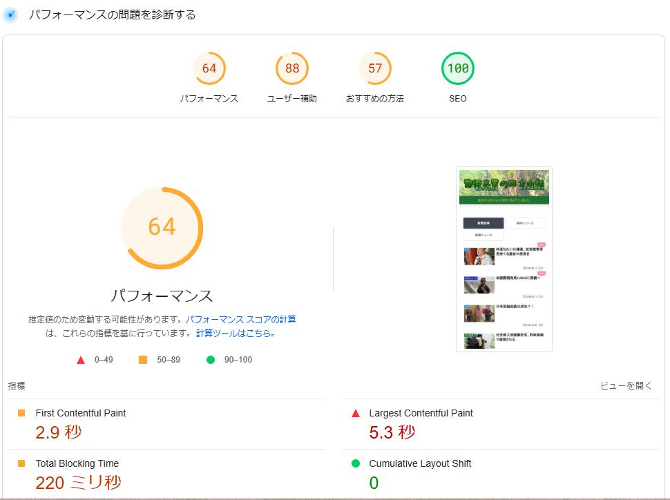Select the best practices score 57 gauge
The width and height of the screenshot is (670, 500).
(x=375, y=68)
